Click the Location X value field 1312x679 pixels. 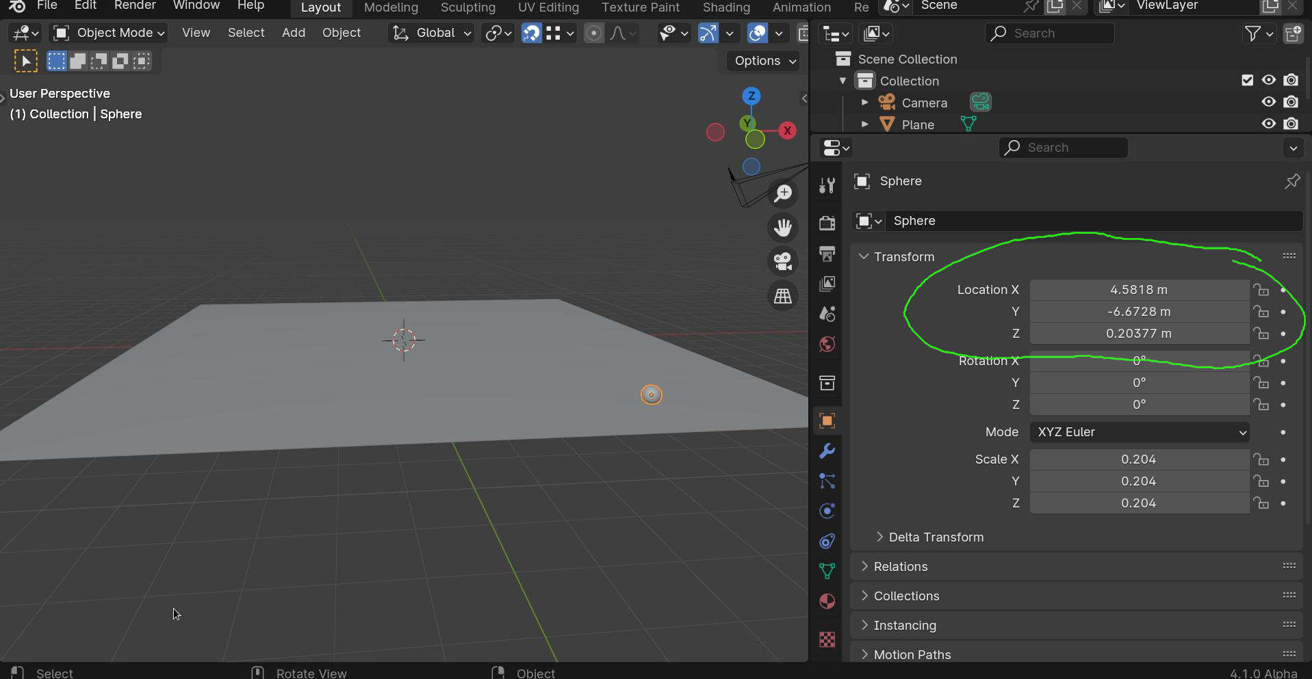pyautogui.click(x=1139, y=290)
